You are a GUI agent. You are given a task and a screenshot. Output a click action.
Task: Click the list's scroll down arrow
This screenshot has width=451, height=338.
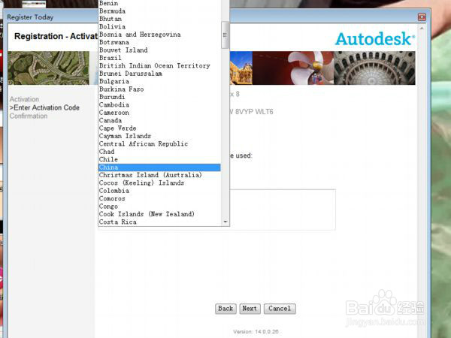click(x=225, y=222)
